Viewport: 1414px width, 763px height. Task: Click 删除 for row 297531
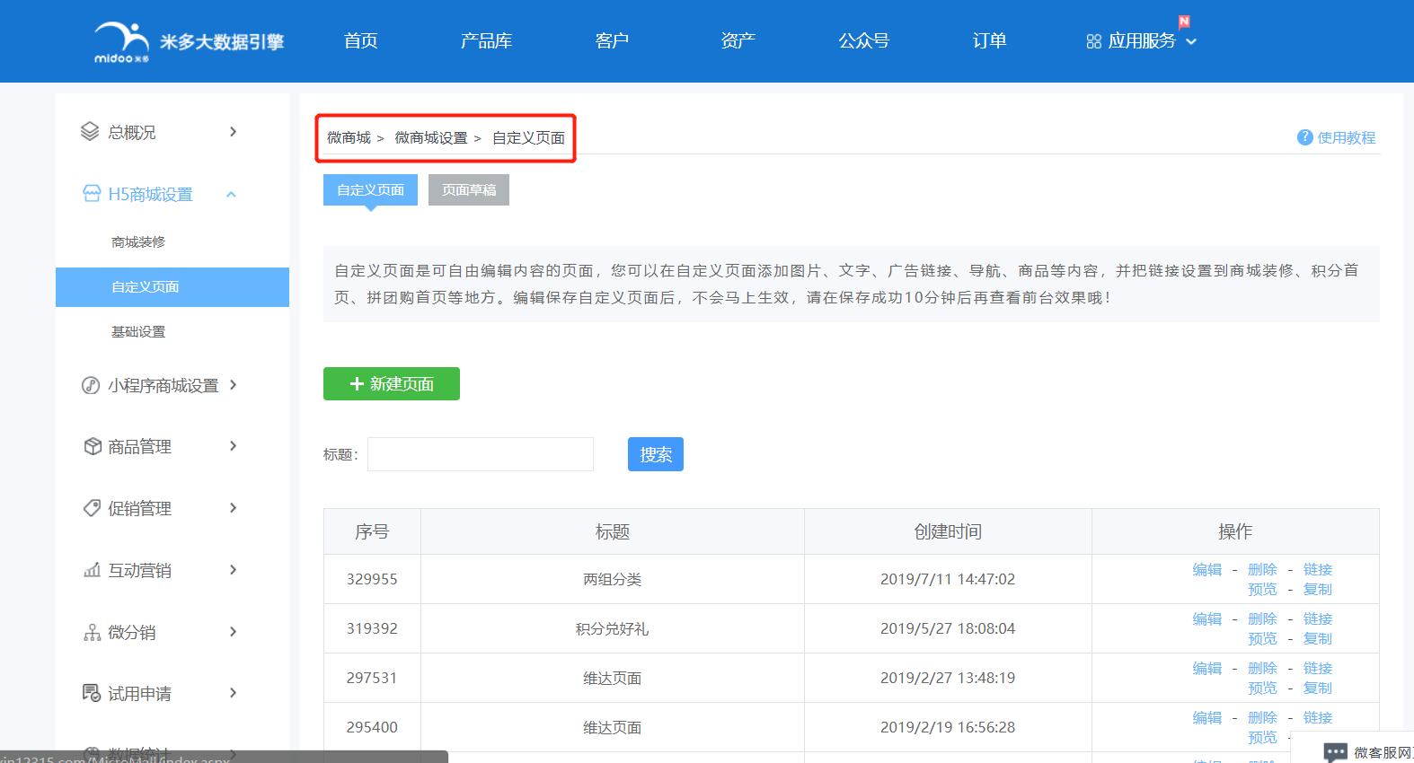pyautogui.click(x=1262, y=668)
